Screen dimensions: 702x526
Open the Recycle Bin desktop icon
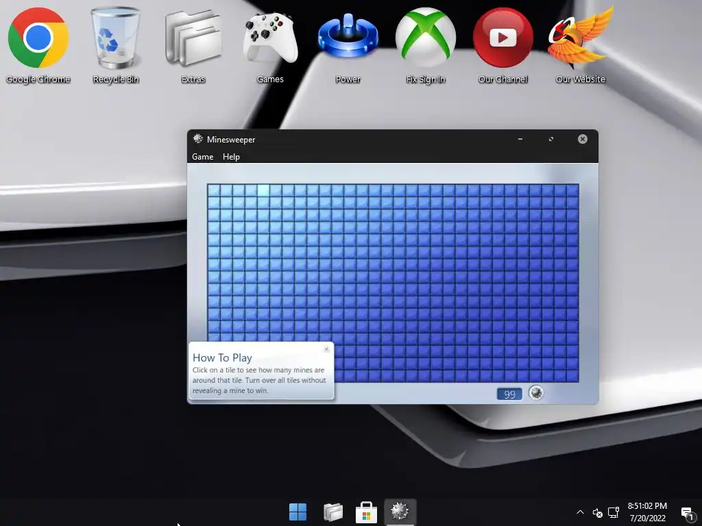[x=116, y=45]
